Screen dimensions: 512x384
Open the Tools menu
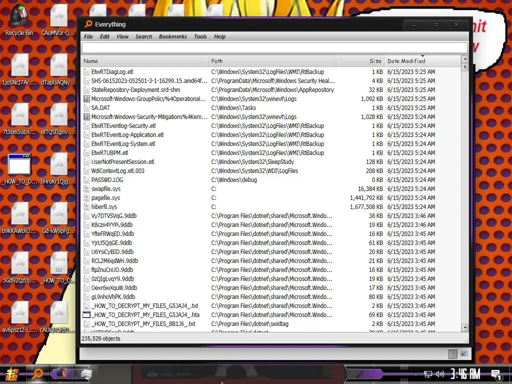click(x=200, y=36)
